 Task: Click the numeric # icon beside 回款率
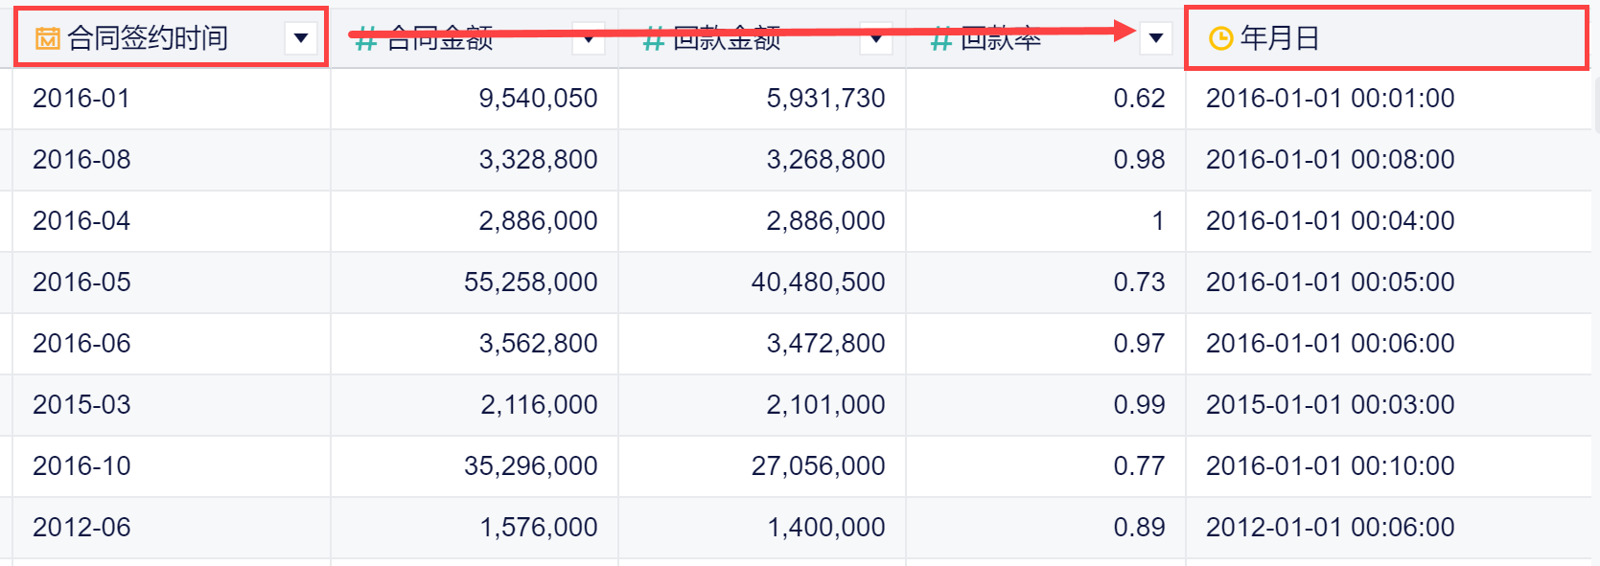click(x=940, y=41)
